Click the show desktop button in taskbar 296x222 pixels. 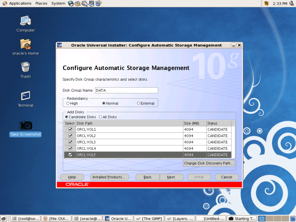pyautogui.click(x=3, y=219)
